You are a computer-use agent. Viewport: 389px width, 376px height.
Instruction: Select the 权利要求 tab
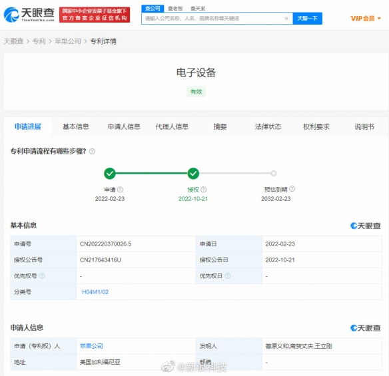coord(316,126)
